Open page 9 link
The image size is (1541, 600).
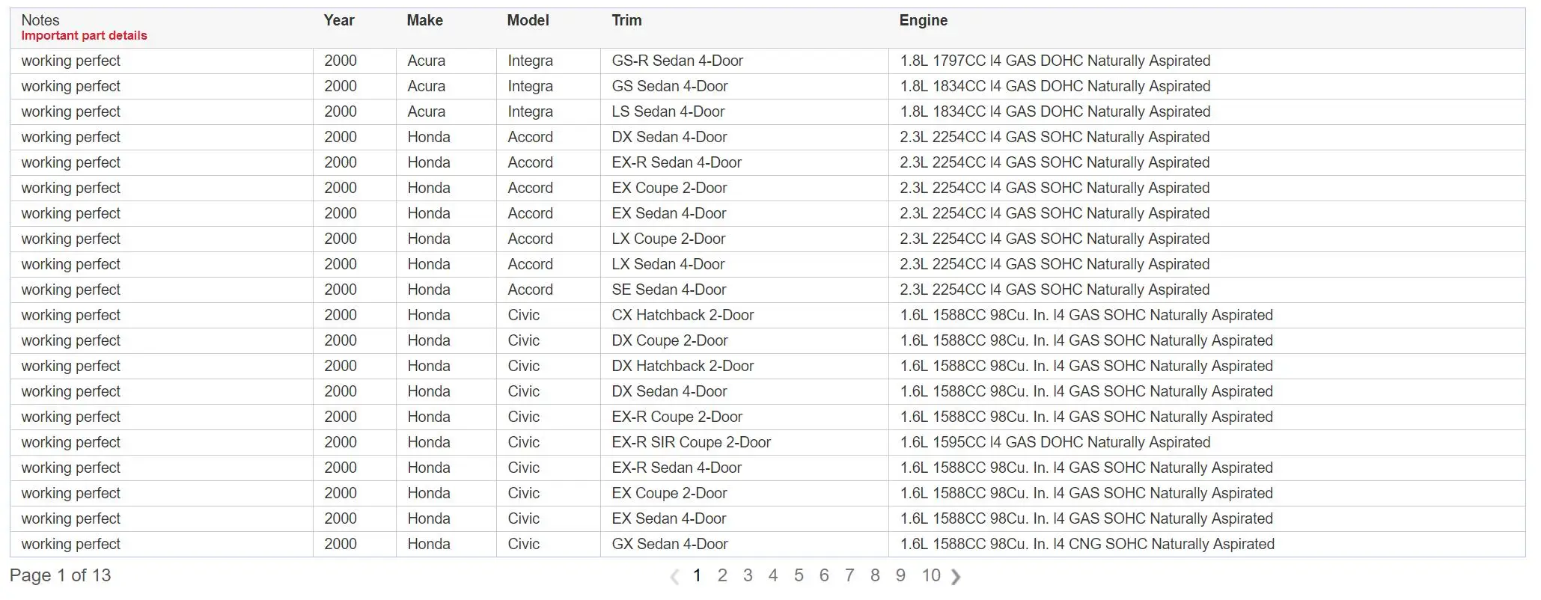(x=900, y=575)
